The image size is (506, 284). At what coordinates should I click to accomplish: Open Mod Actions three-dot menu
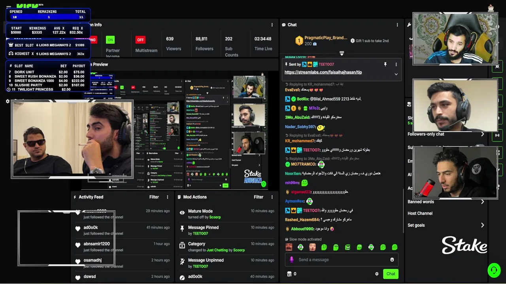tap(272, 197)
